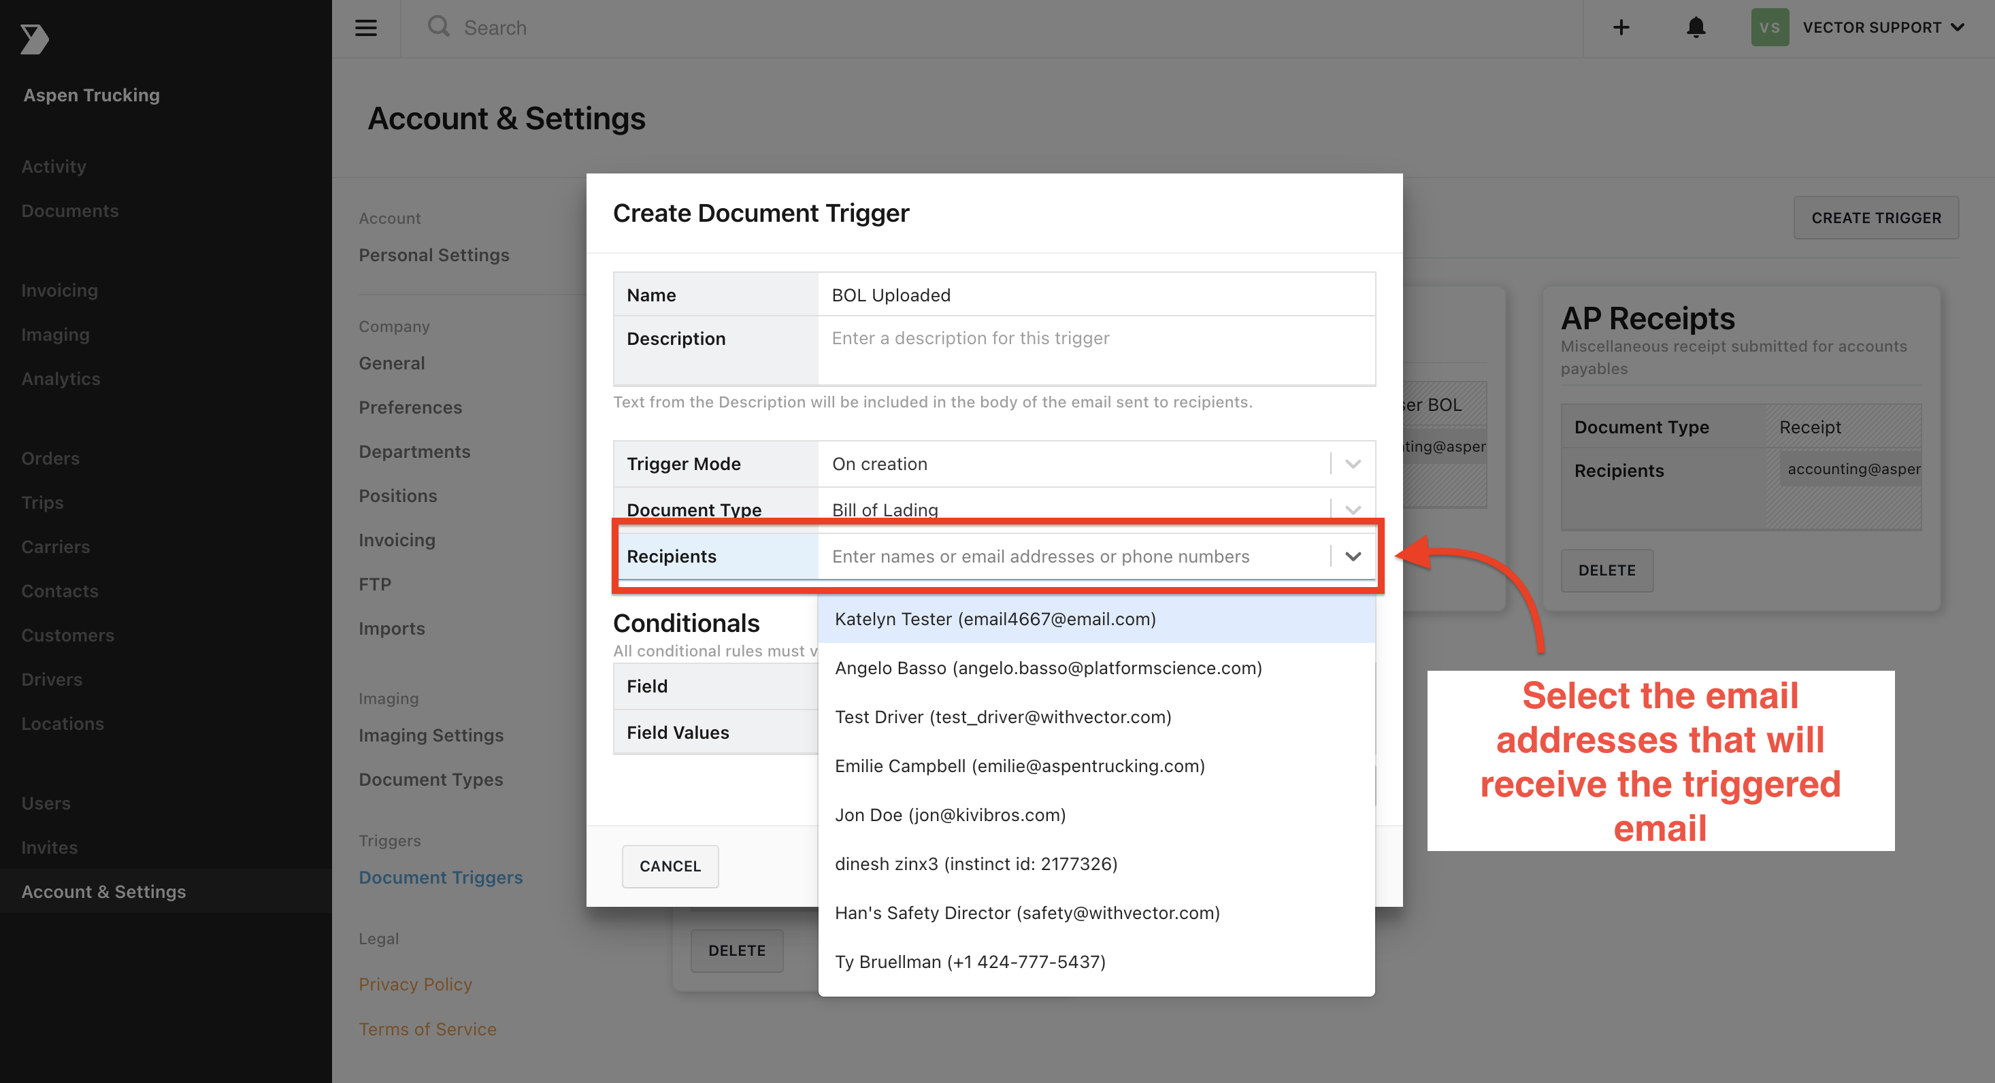Image resolution: width=1995 pixels, height=1083 pixels.
Task: Toggle the hamburger menu icon
Action: point(365,28)
